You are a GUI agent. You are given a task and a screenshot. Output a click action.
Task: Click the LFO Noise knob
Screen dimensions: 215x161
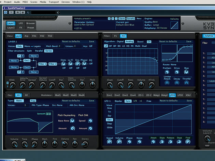pos(139,142)
